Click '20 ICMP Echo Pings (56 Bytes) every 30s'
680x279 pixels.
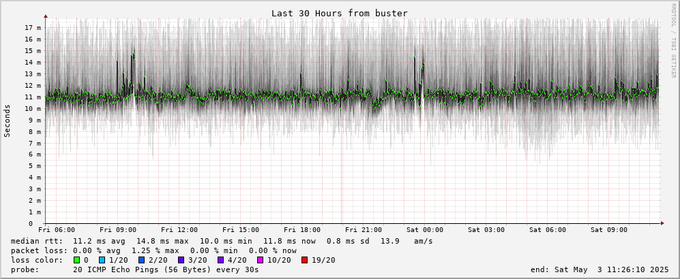[166, 270]
